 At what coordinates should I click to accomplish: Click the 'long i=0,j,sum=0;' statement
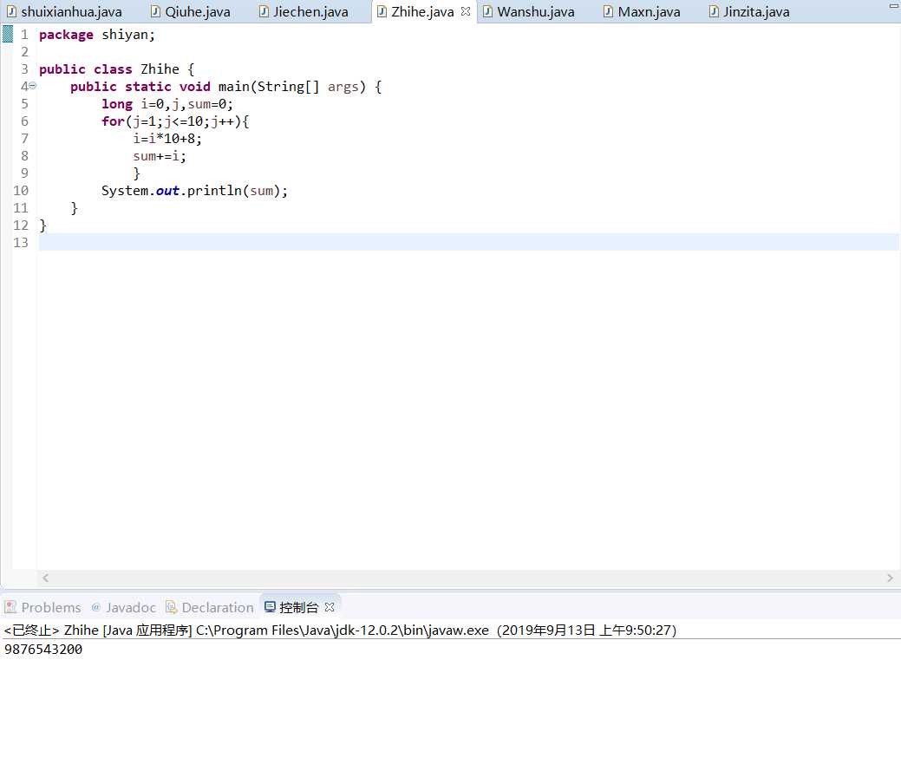point(167,104)
